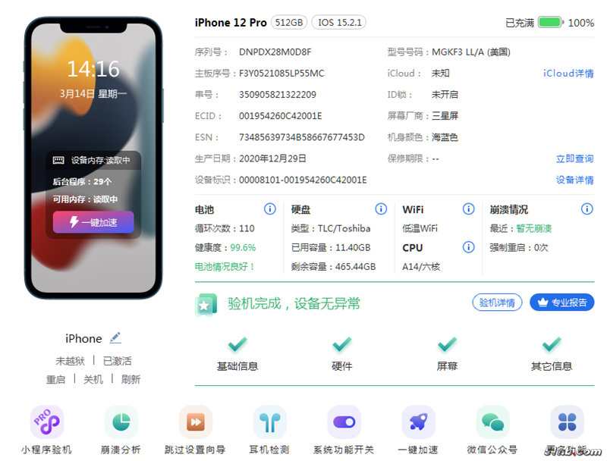Click 剩余容量：465.44GB text
Screen dimensions: 607x461
pos(333,266)
